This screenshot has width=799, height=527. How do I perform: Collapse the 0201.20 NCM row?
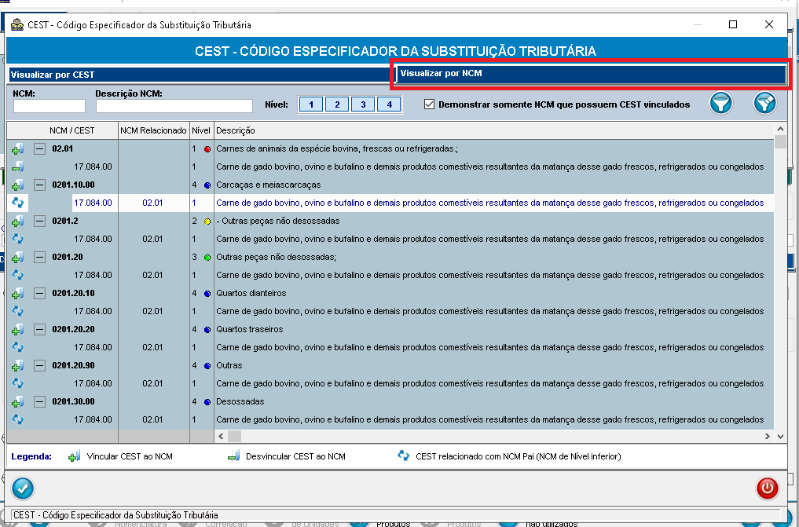40,258
